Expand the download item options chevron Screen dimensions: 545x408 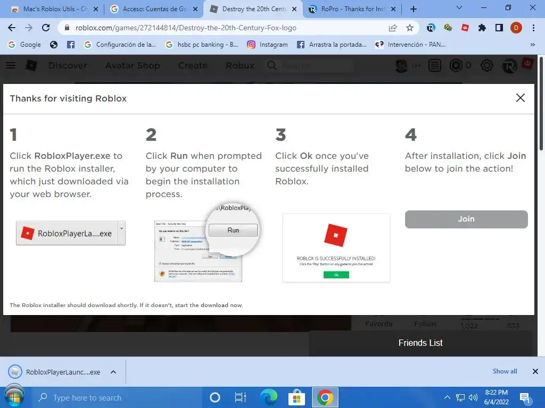[x=113, y=372]
